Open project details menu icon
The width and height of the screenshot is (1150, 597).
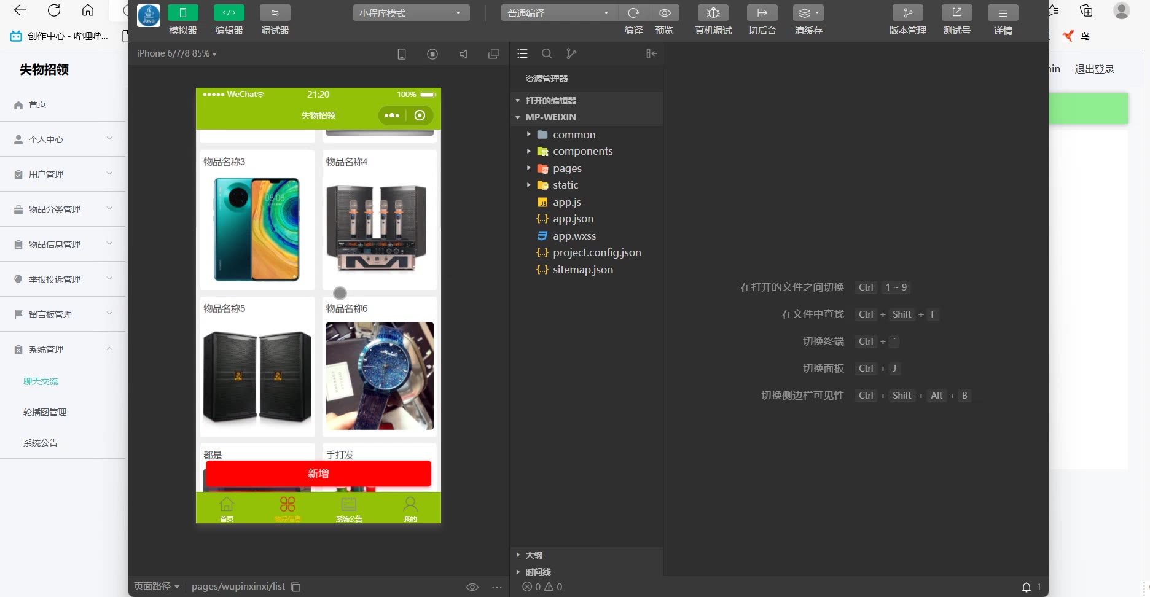1003,13
